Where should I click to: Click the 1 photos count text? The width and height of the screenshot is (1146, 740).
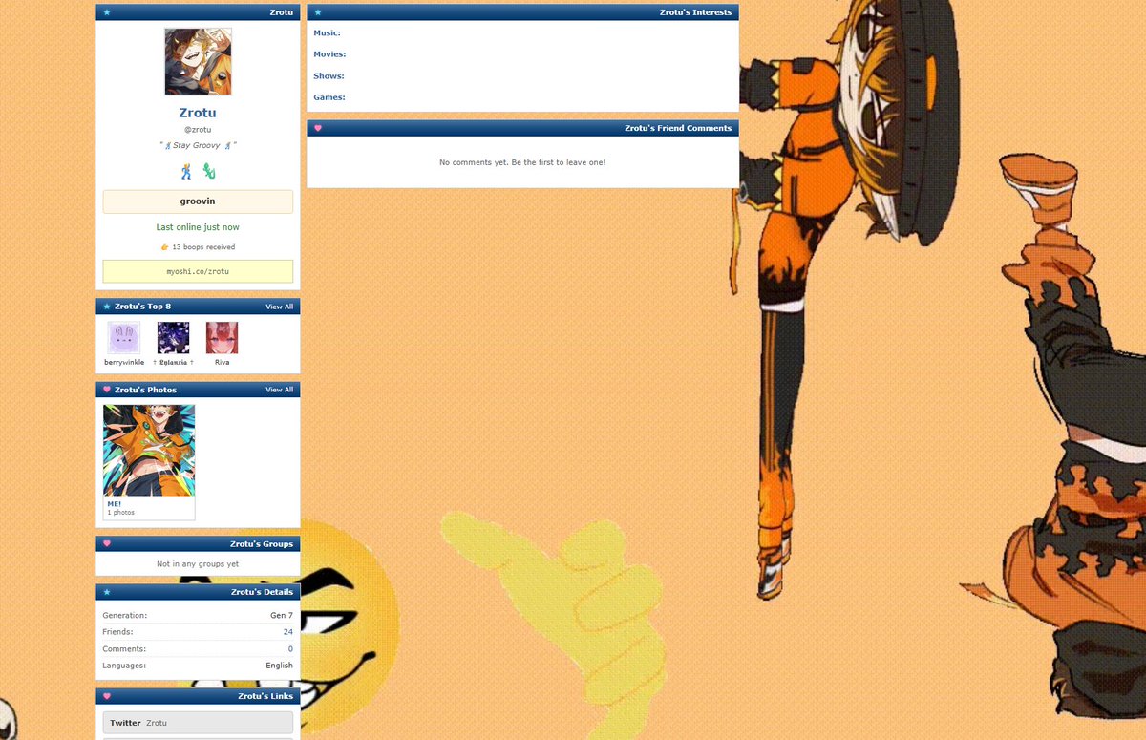(x=120, y=513)
